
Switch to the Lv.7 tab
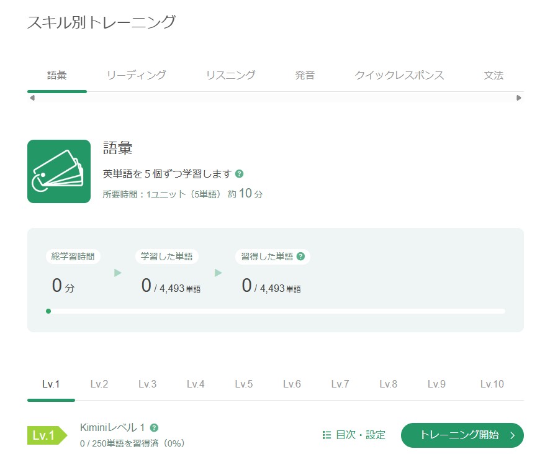(339, 384)
